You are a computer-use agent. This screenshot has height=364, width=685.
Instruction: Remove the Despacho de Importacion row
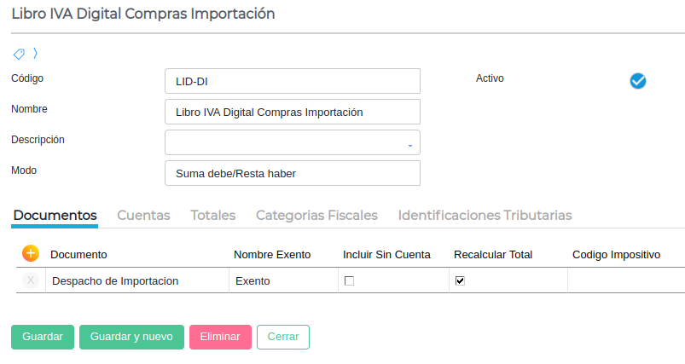coord(31,280)
